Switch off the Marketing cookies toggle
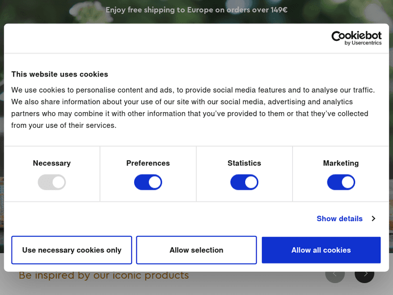Screen dimensions: 393x295 [x=341, y=182]
